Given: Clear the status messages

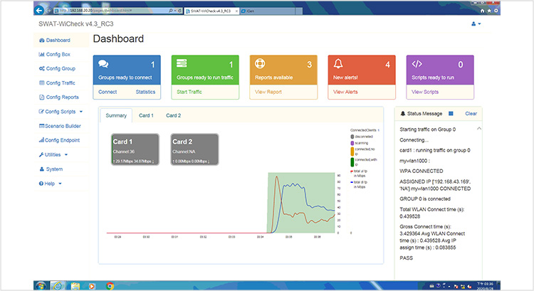Looking at the screenshot, I should [x=471, y=114].
